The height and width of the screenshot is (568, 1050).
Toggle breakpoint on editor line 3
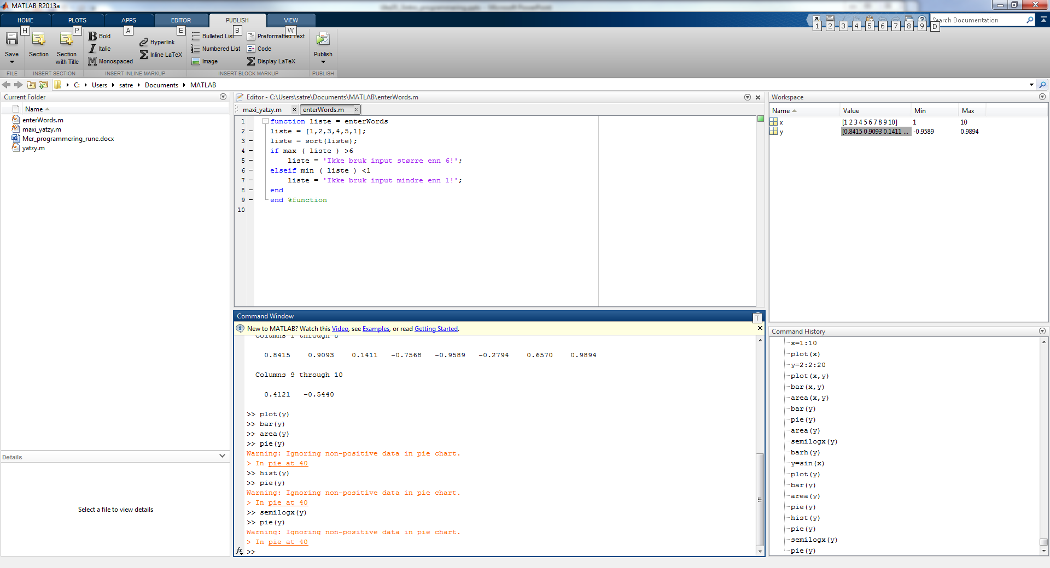pyautogui.click(x=251, y=141)
